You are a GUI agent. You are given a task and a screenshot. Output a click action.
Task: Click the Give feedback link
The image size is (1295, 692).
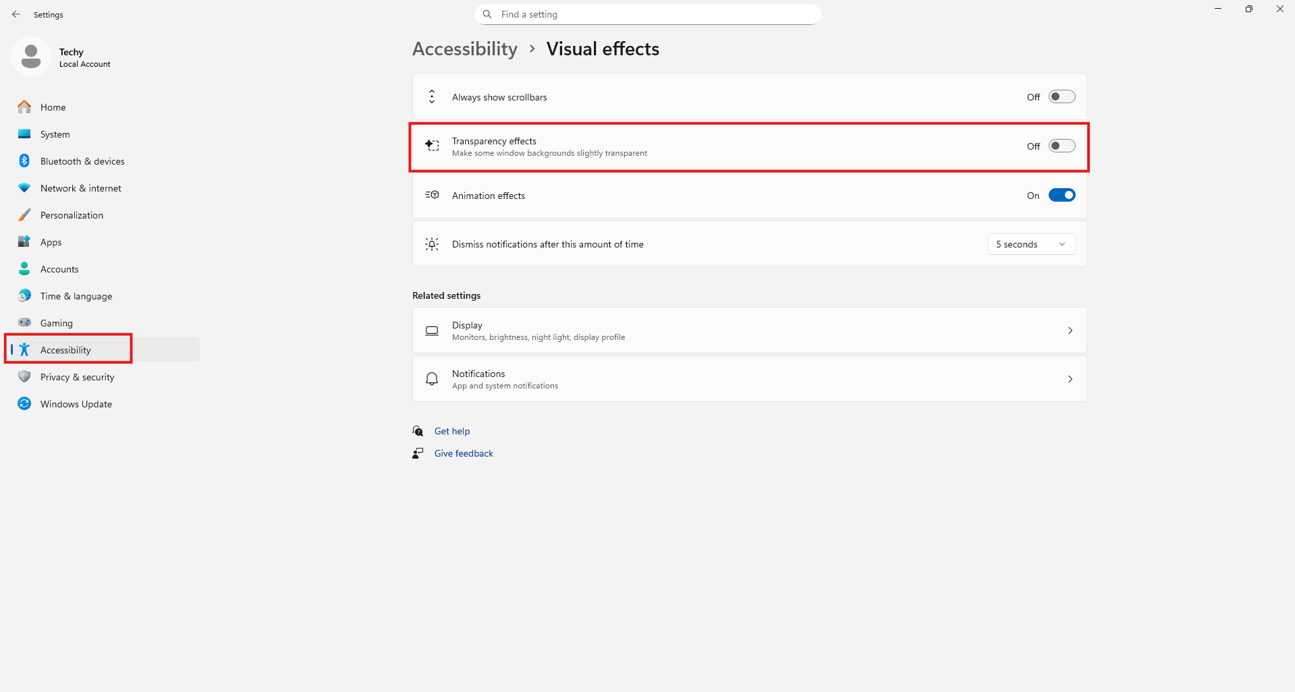464,453
